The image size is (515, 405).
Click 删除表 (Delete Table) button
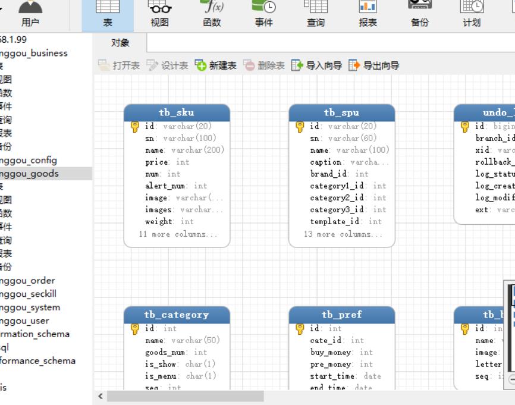[263, 65]
